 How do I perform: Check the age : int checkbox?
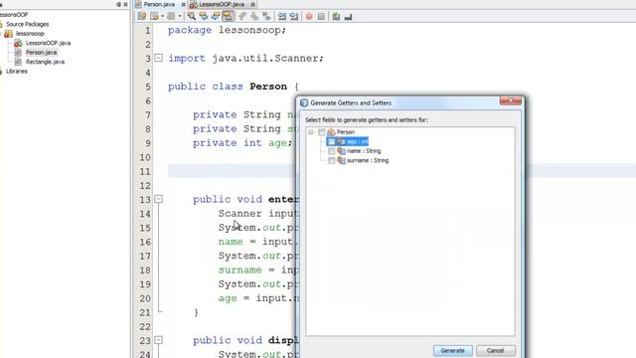click(331, 141)
